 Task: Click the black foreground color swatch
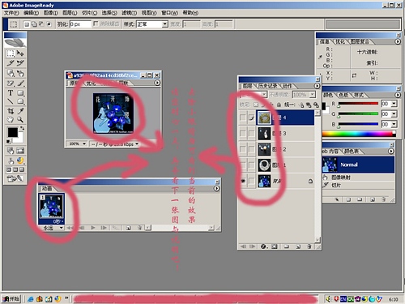(12, 132)
